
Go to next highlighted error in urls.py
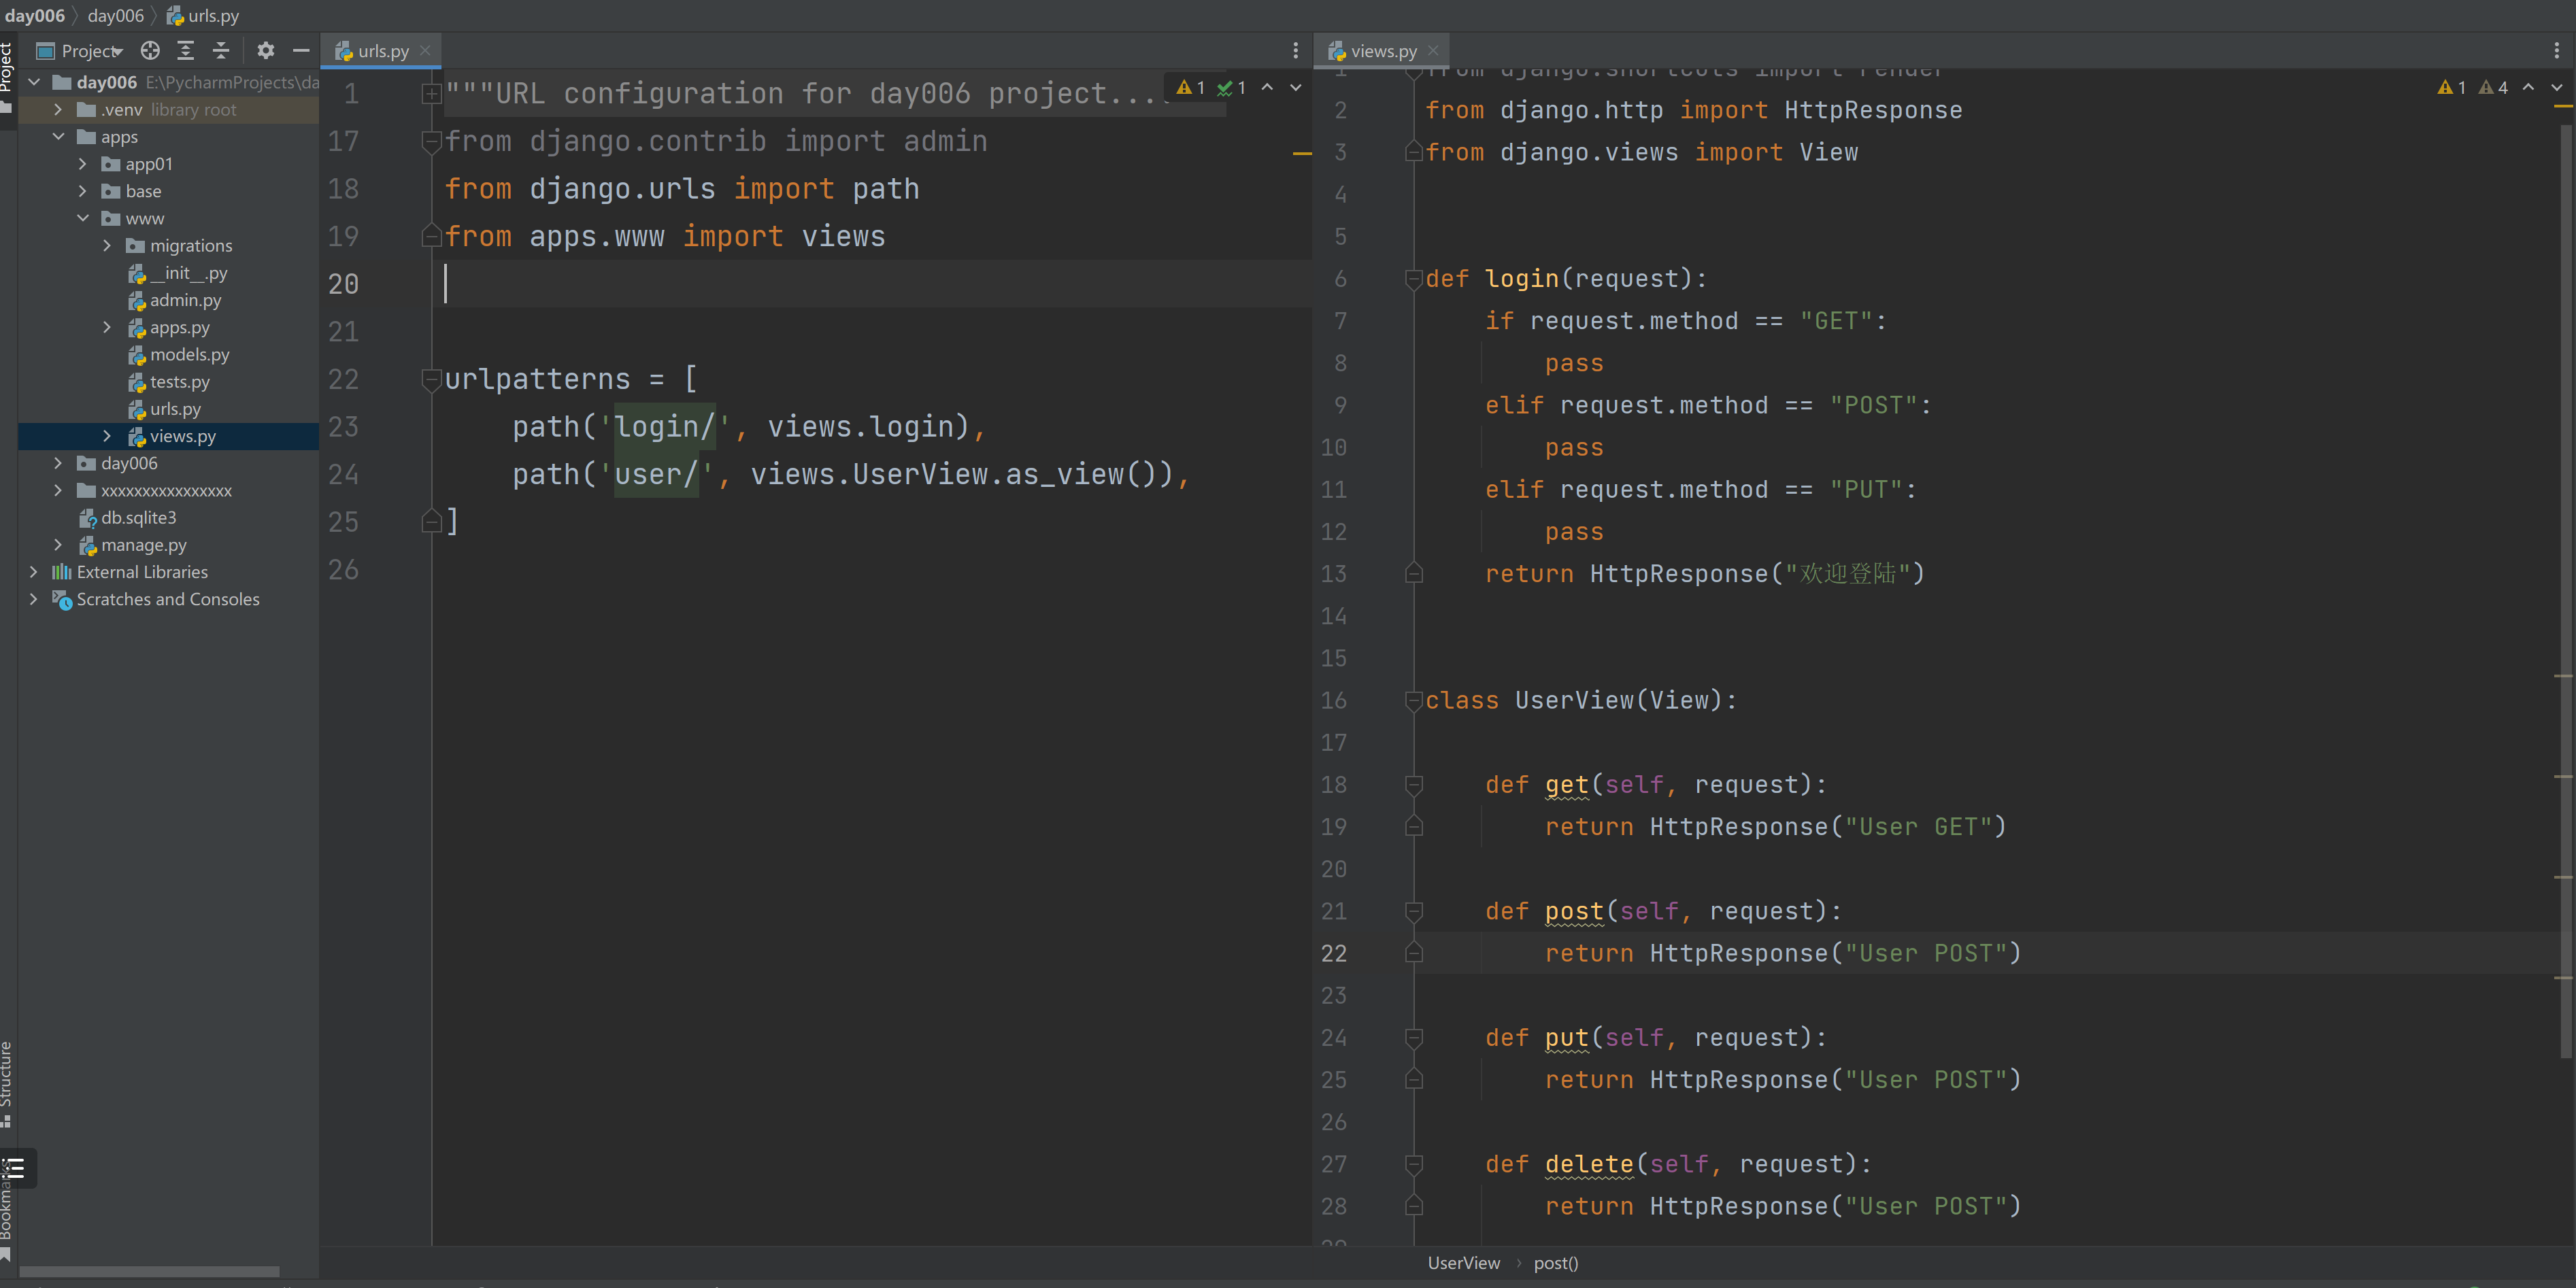(x=1296, y=87)
